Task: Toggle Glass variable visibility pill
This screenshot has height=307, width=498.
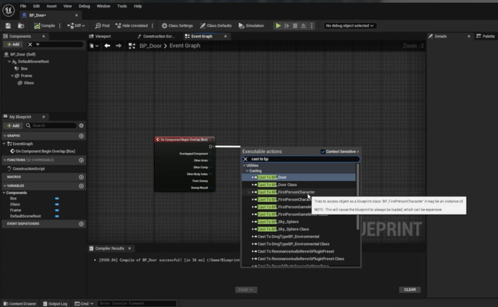Action: (x=57, y=204)
